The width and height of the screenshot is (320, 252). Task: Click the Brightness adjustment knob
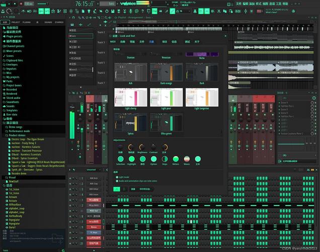[142, 147]
